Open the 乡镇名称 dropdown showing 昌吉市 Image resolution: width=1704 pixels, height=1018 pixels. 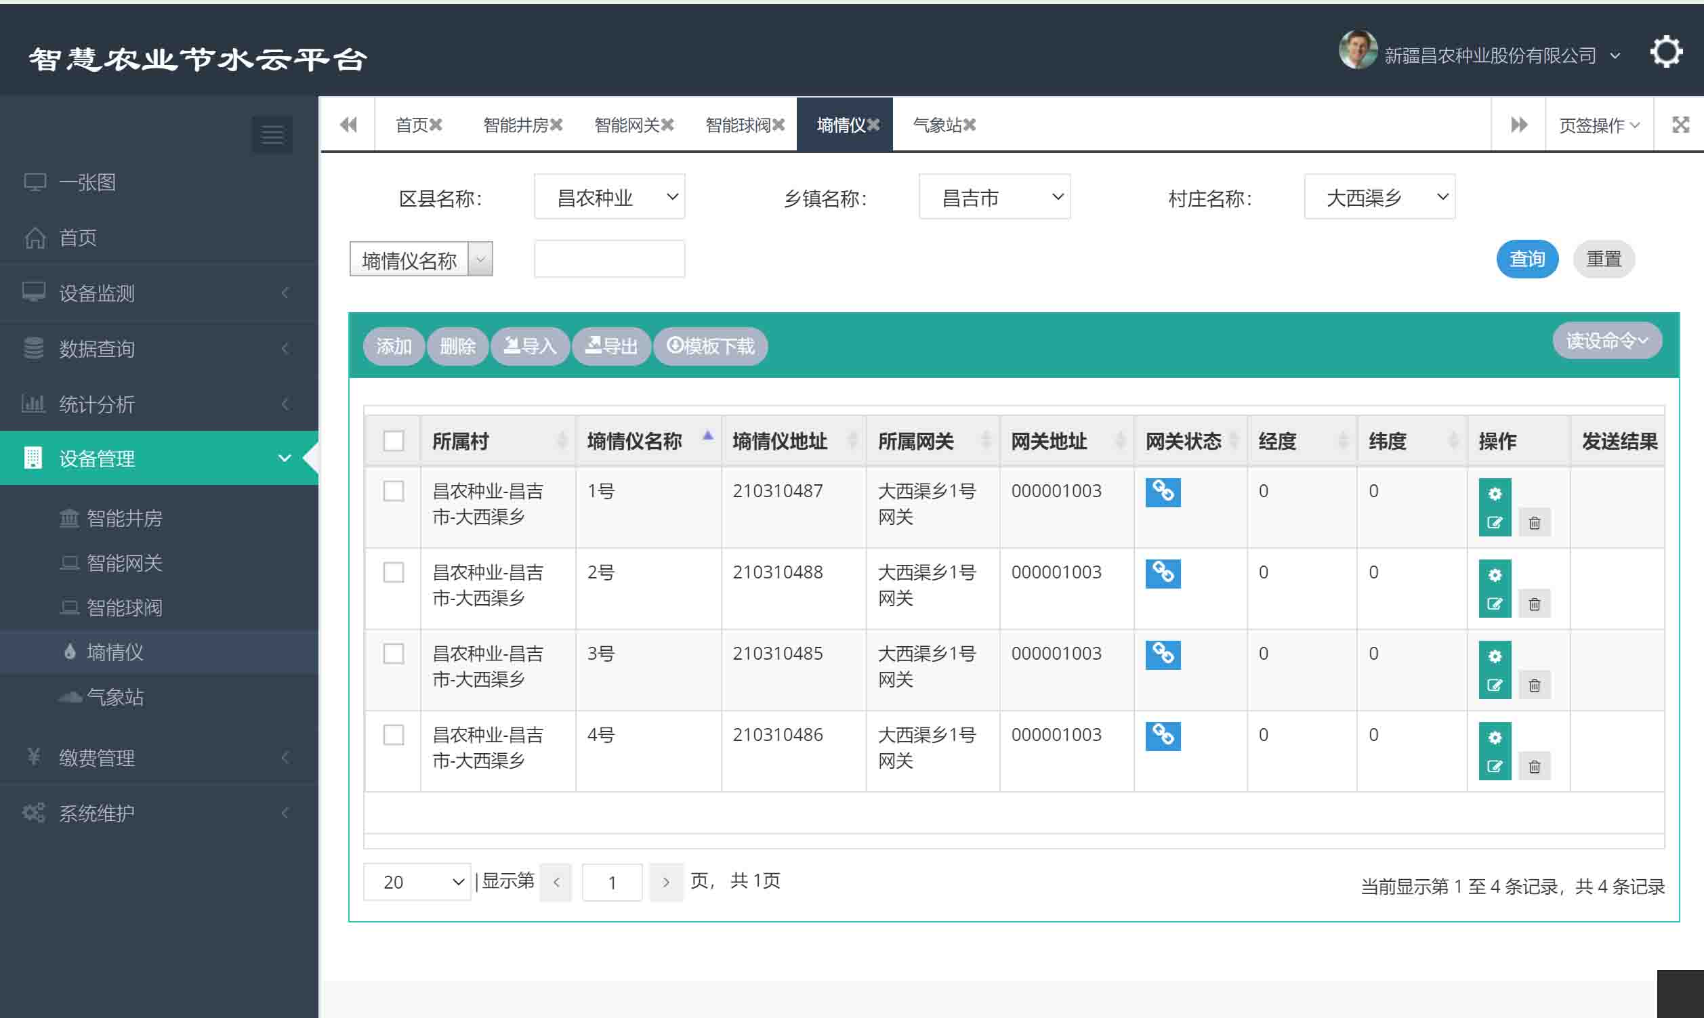pos(994,197)
